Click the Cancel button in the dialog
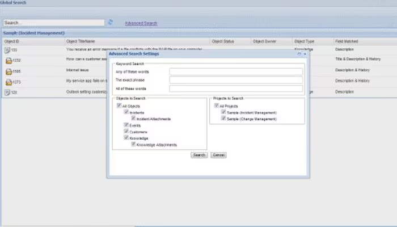The image size is (397, 227). point(218,155)
